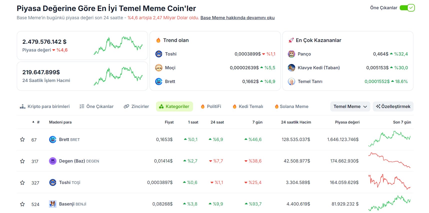Select the Kategoriler filter button
429x213 pixels.
coord(174,106)
